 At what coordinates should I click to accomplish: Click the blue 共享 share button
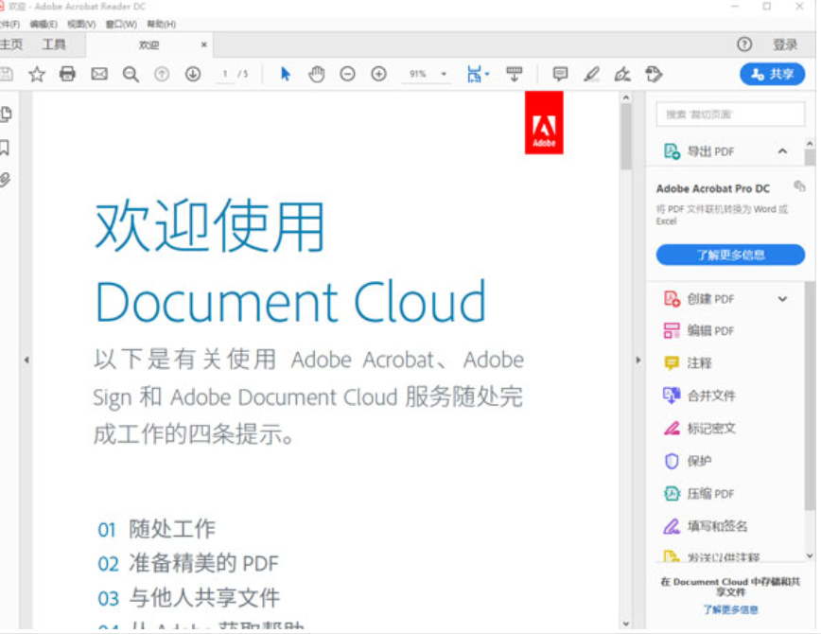tap(773, 74)
